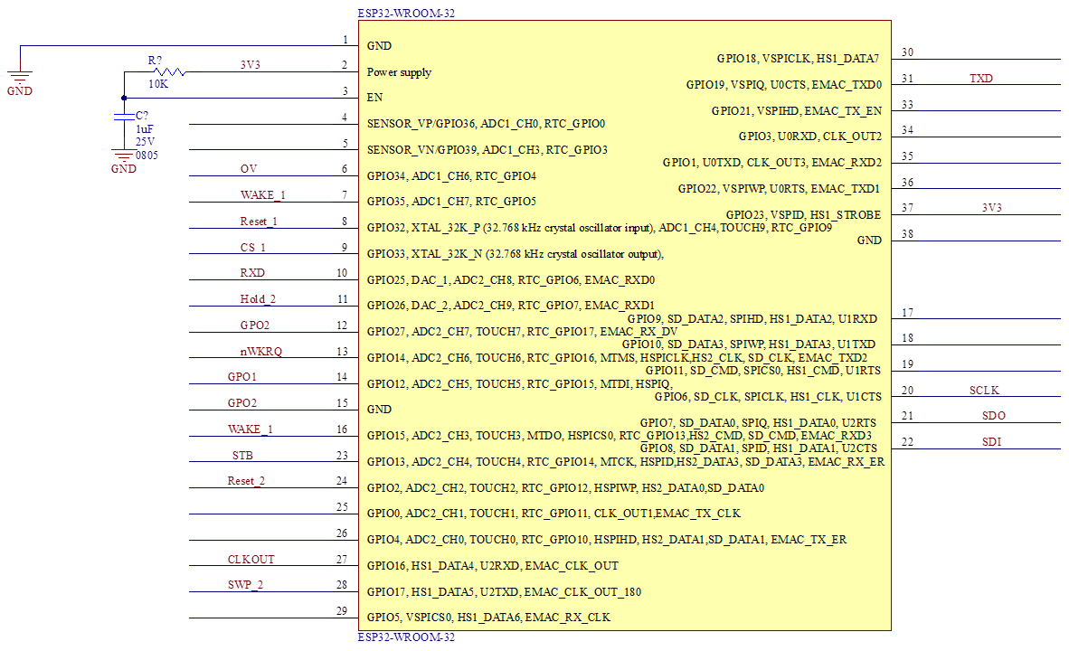Click the Reset_2 net label
Screen dimensions: 1069x651
(246, 481)
